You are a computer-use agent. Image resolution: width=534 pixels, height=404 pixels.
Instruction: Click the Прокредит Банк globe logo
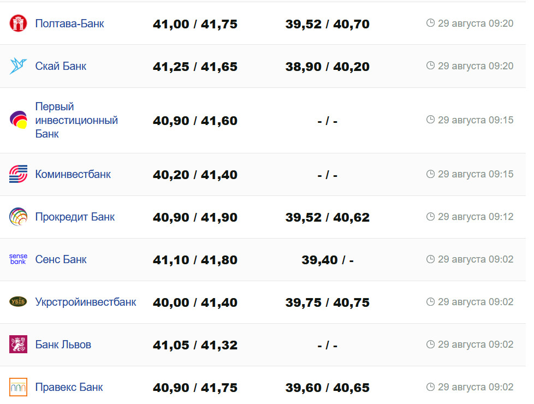pos(18,217)
